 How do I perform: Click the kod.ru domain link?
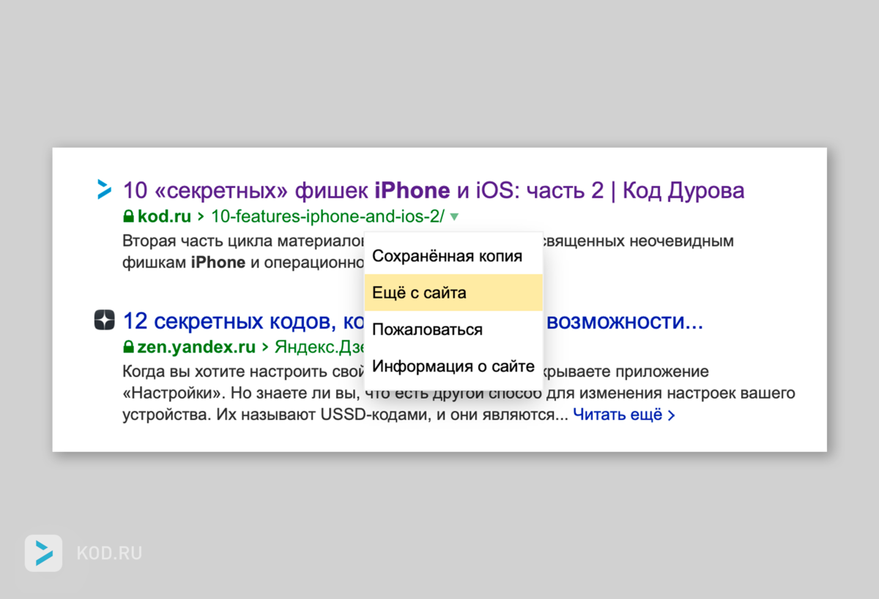(x=164, y=216)
